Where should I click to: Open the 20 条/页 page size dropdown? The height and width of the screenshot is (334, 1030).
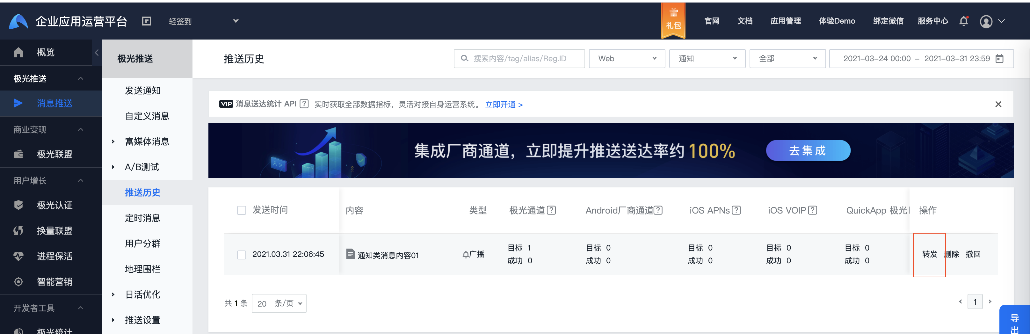[x=279, y=303]
